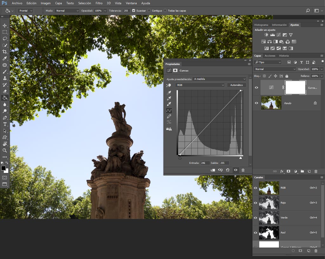Add a Levels adjustment
This screenshot has width=325, height=259.
pyautogui.click(x=272, y=35)
